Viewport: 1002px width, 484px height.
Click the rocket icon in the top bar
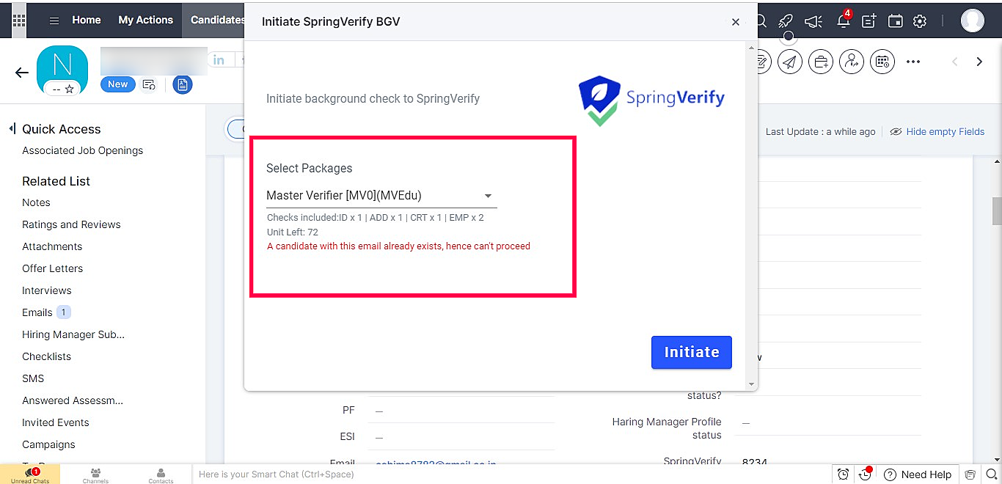[x=786, y=21]
